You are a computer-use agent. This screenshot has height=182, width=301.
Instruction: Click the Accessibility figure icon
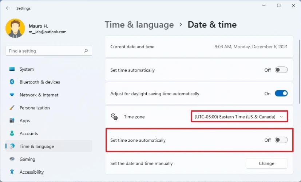[12, 172]
